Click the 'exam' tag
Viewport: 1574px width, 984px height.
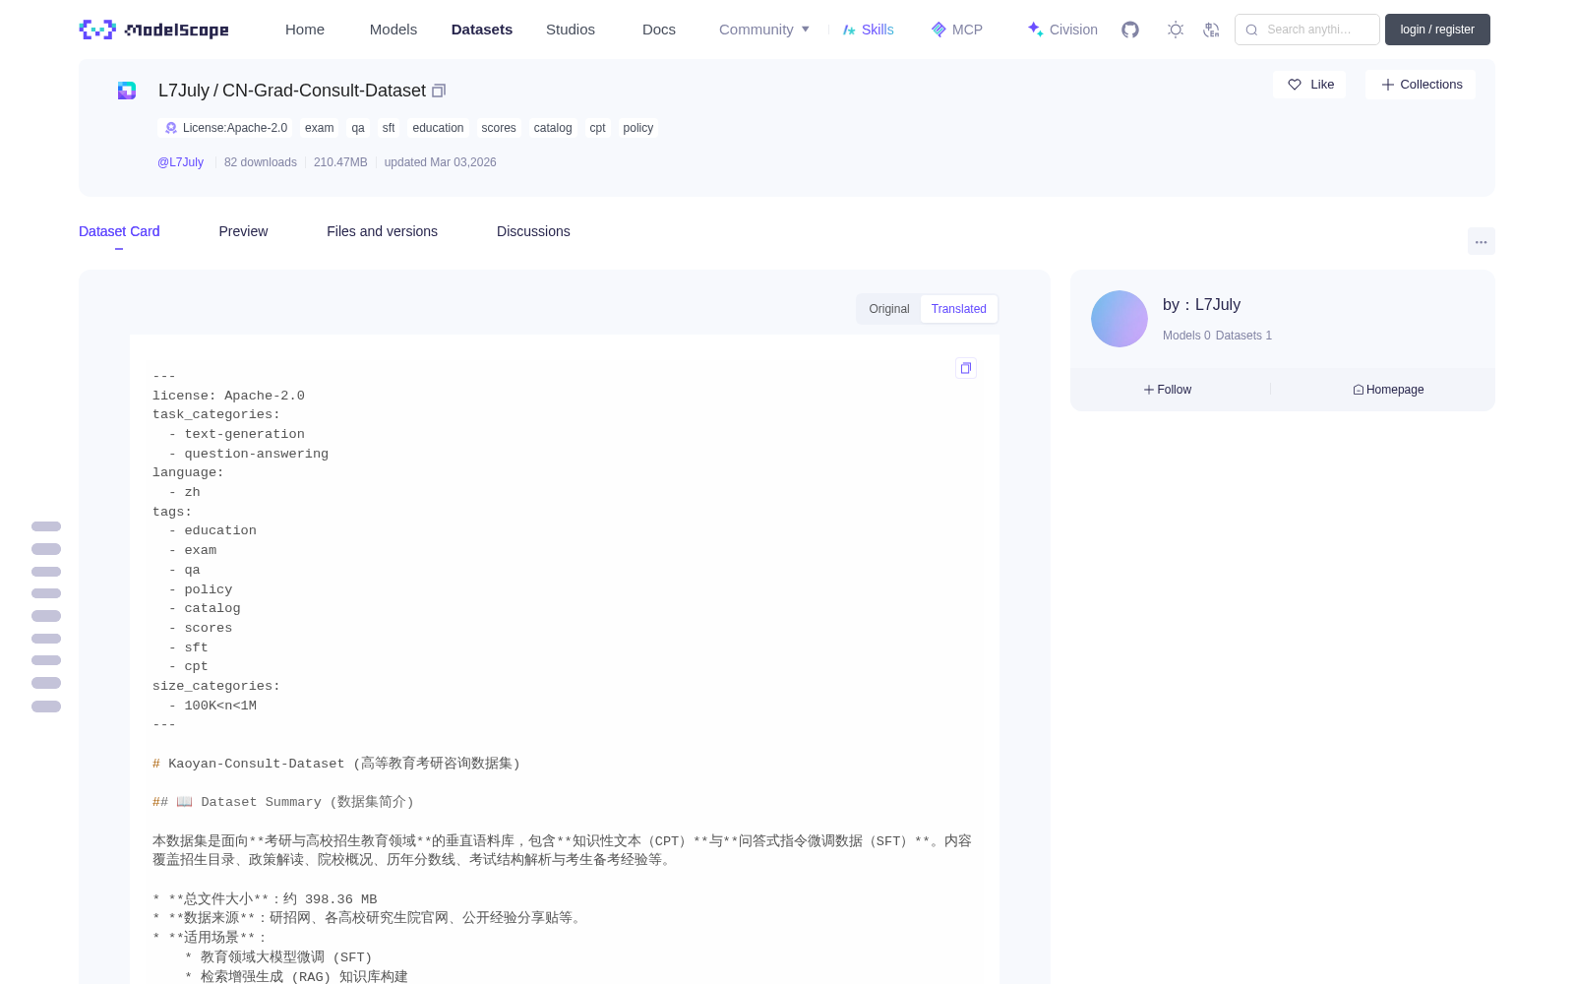click(320, 128)
